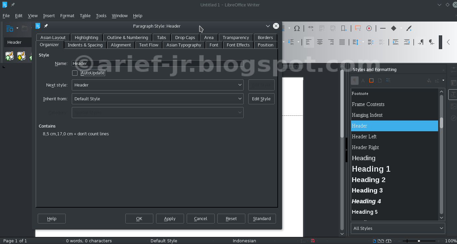Click the Insert Bookmark icon
This screenshot has height=244, width=457.
tap(343, 28)
